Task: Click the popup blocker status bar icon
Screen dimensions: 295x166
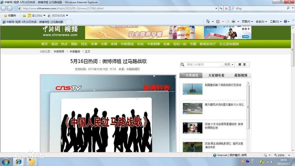Action: pos(265,155)
